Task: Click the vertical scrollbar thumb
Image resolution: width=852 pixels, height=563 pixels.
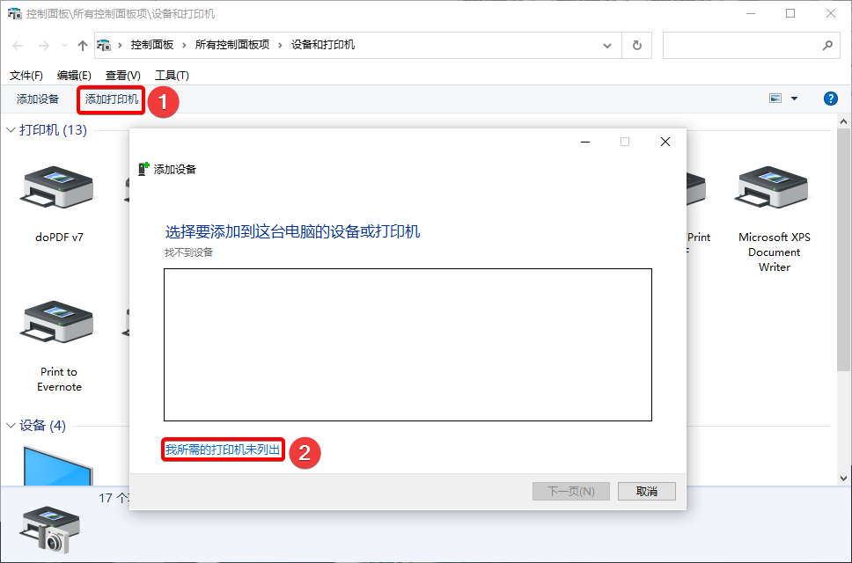Action: click(843, 250)
